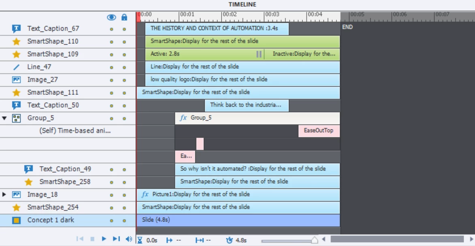This screenshot has width=475, height=246.
Task: Click the eye show/hide all header icon
Action: (111, 17)
